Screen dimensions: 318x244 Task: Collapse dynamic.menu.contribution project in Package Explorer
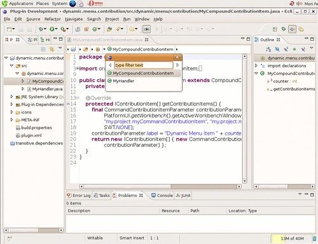pos(6,58)
